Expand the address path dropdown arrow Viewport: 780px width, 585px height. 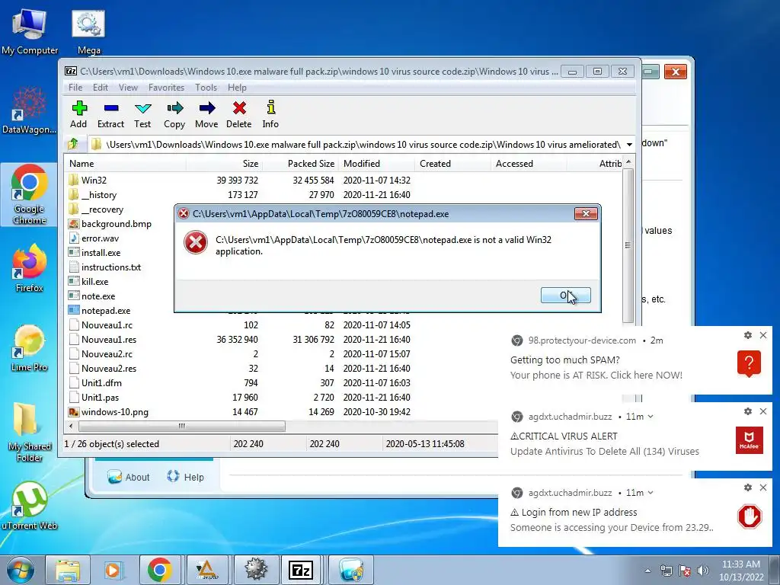(x=629, y=145)
